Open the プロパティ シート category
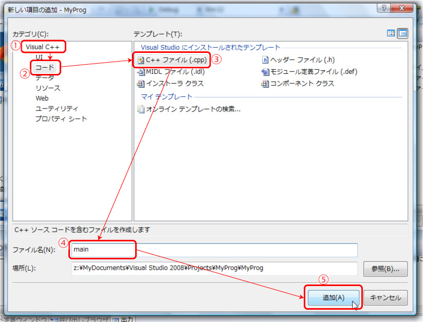423x322 pixels. pyautogui.click(x=61, y=119)
